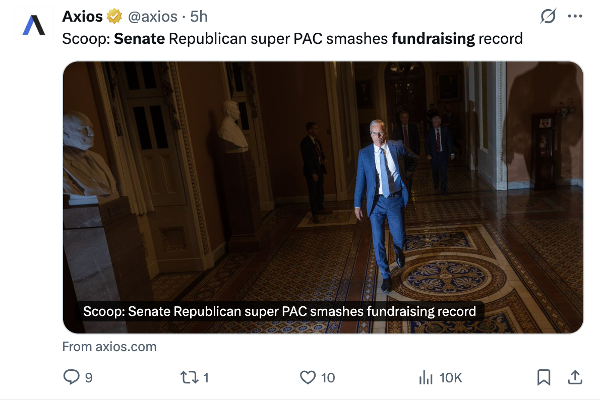Viewport: 600px width, 400px height.
Task: Click the share upload-arrow icon
Action: coord(575,377)
